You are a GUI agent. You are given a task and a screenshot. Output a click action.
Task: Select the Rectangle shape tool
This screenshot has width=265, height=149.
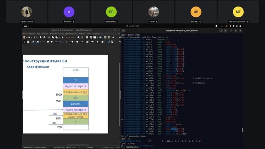pos(48,42)
